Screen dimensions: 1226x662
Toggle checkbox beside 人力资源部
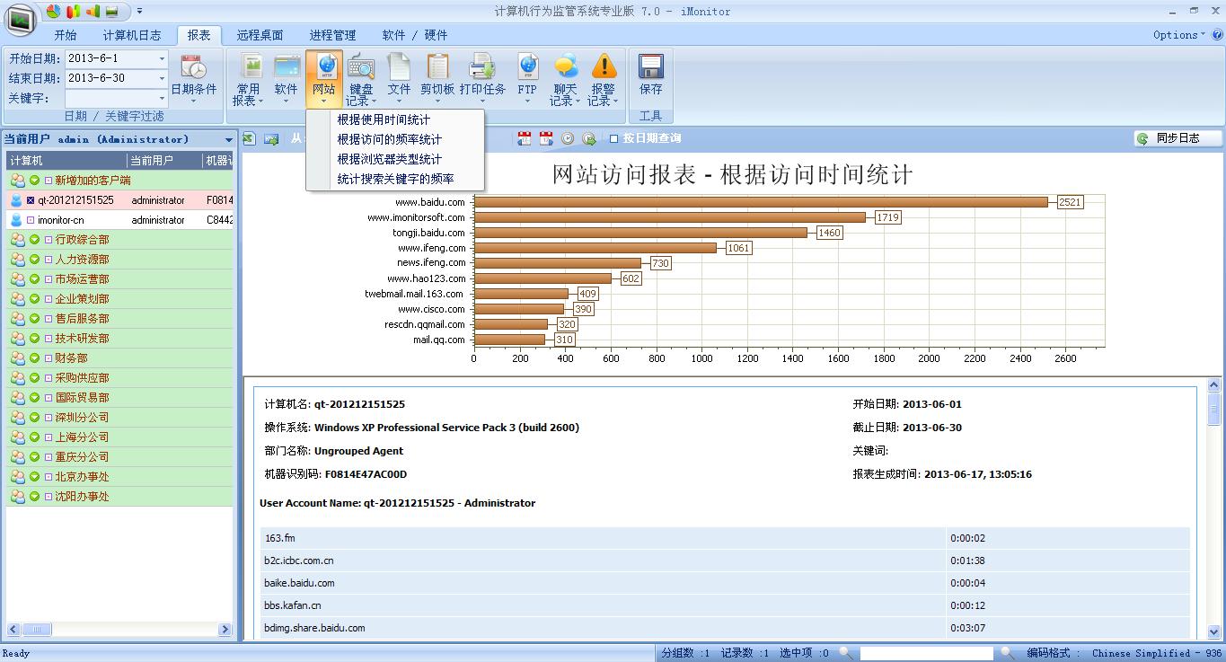click(x=49, y=260)
